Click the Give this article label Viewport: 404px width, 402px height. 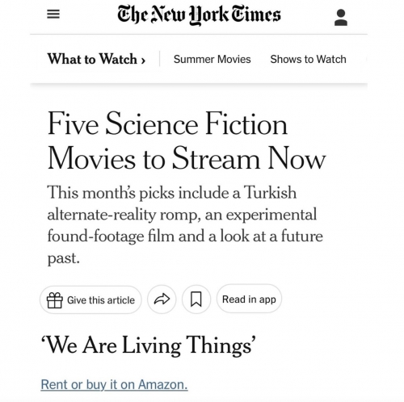click(101, 300)
